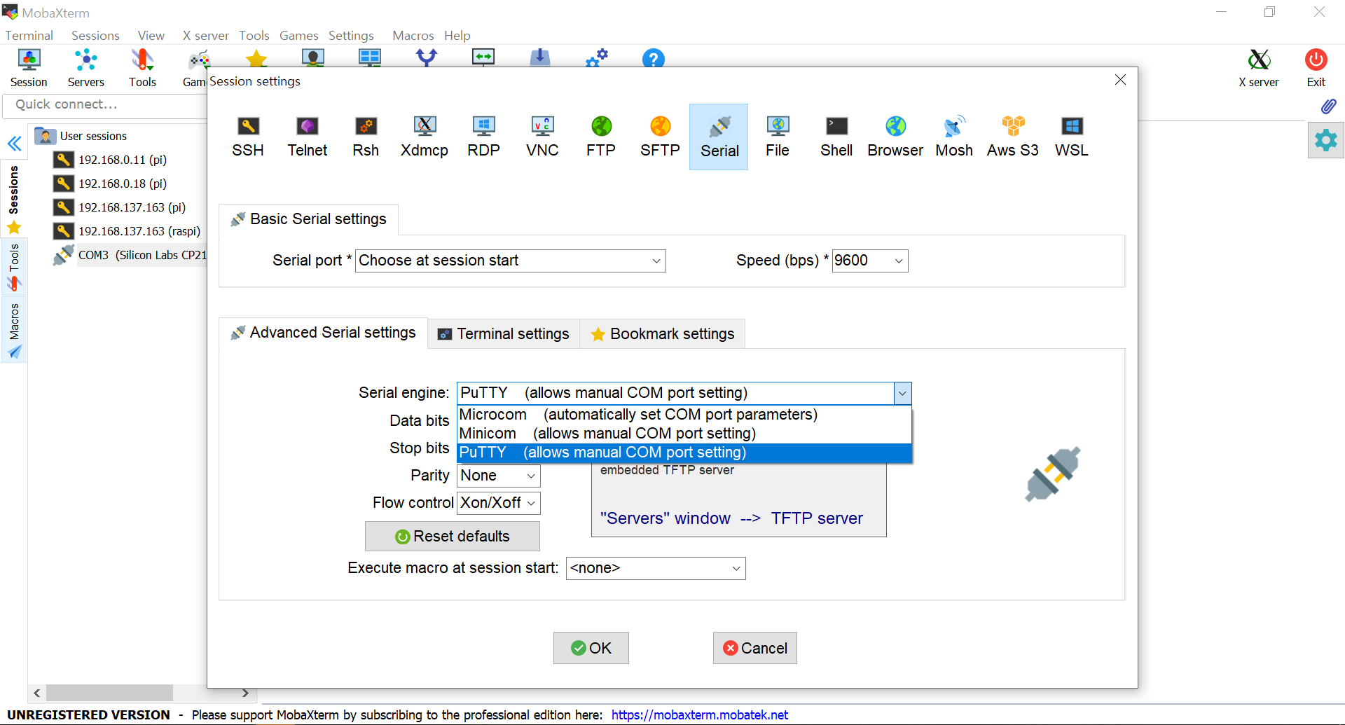1345x725 pixels.
Task: Open the Sessions menu
Action: tap(95, 36)
